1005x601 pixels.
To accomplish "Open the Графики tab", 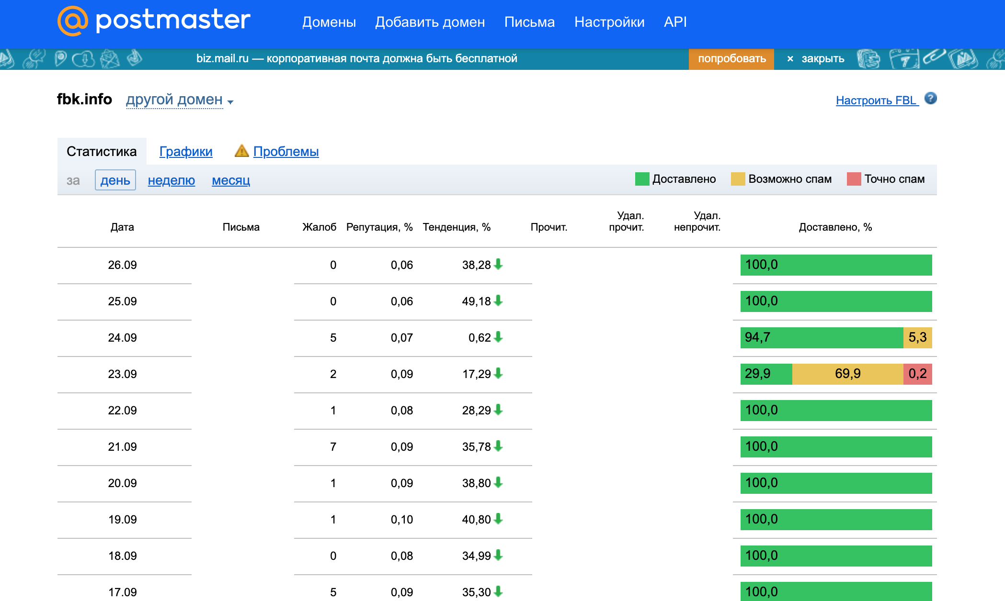I will coord(185,152).
